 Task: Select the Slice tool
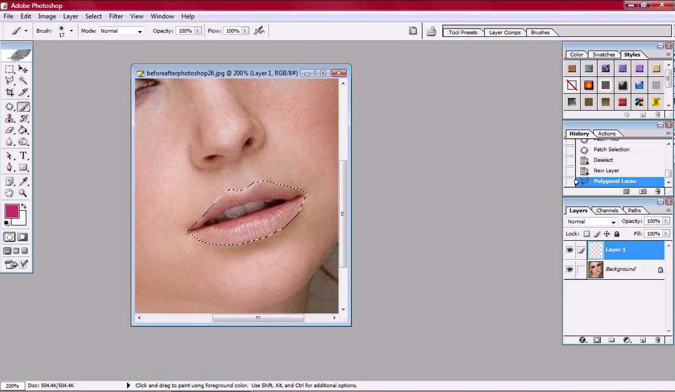[23, 93]
